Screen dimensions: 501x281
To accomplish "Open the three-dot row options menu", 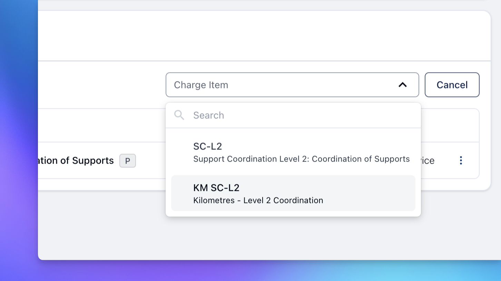I will tap(461, 160).
